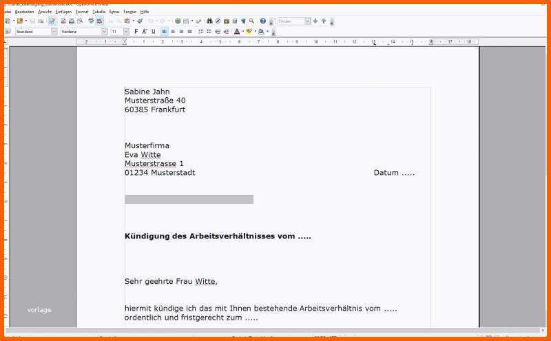Open Find and Replace binoculars icon
Image resolution: width=551 pixels, height=341 pixels.
pyautogui.click(x=209, y=21)
